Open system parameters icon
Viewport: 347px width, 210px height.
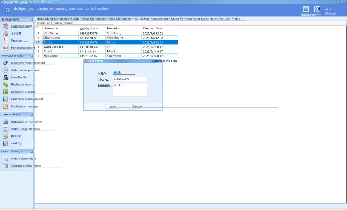click(5, 158)
